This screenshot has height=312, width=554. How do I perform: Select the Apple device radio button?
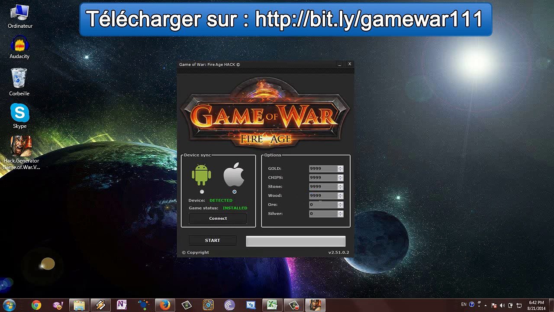pos(234,192)
